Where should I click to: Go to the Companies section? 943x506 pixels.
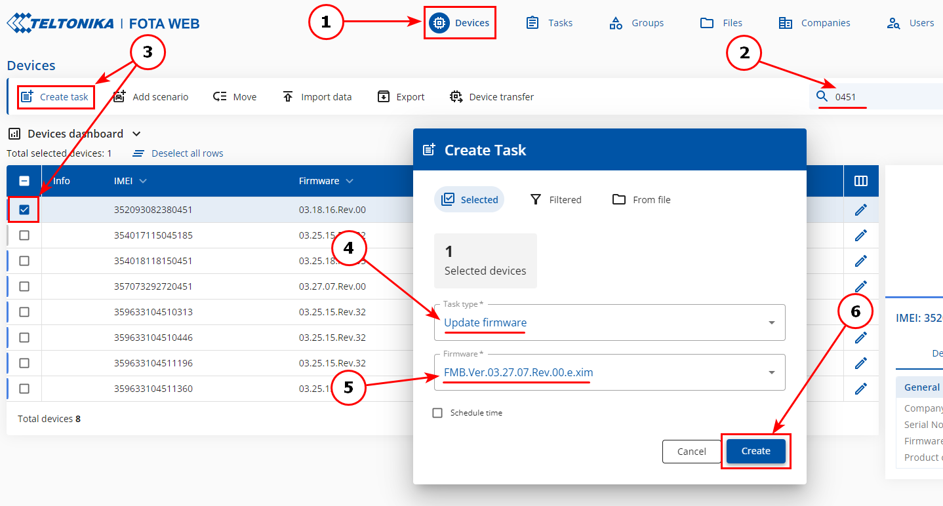click(814, 23)
